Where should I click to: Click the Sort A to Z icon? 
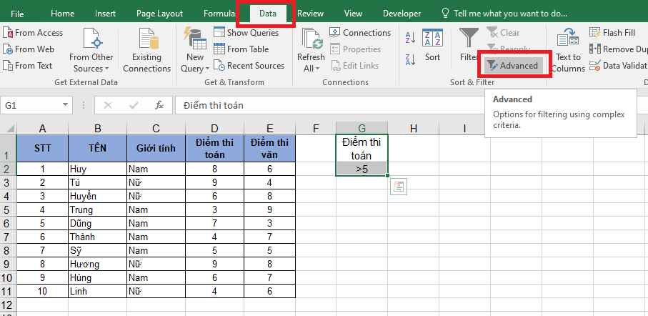coord(411,38)
